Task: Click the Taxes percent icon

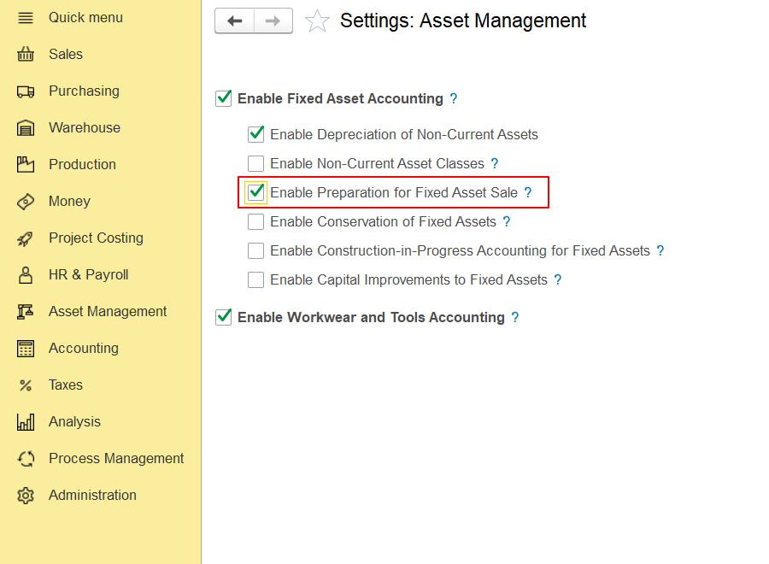Action: point(26,385)
